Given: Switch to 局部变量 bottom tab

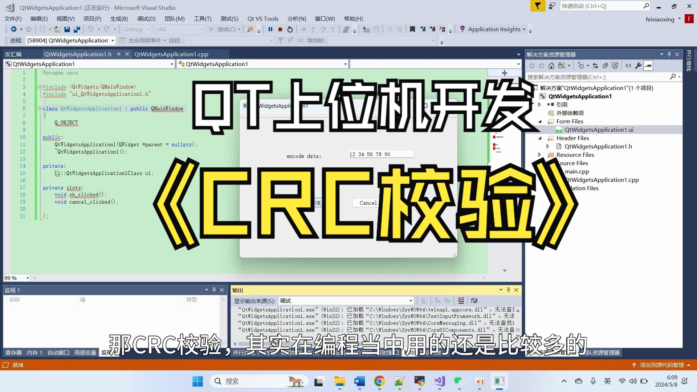Looking at the screenshot, I should click(85, 352).
